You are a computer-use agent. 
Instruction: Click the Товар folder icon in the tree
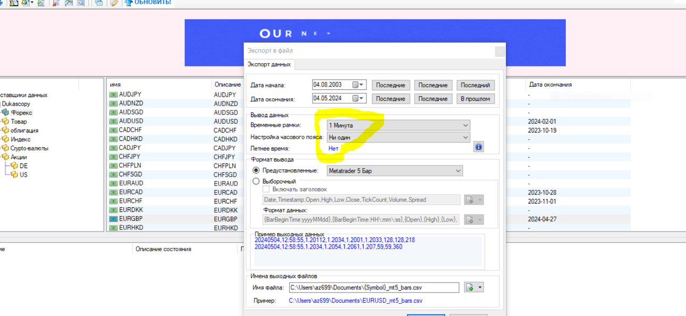click(x=5, y=121)
